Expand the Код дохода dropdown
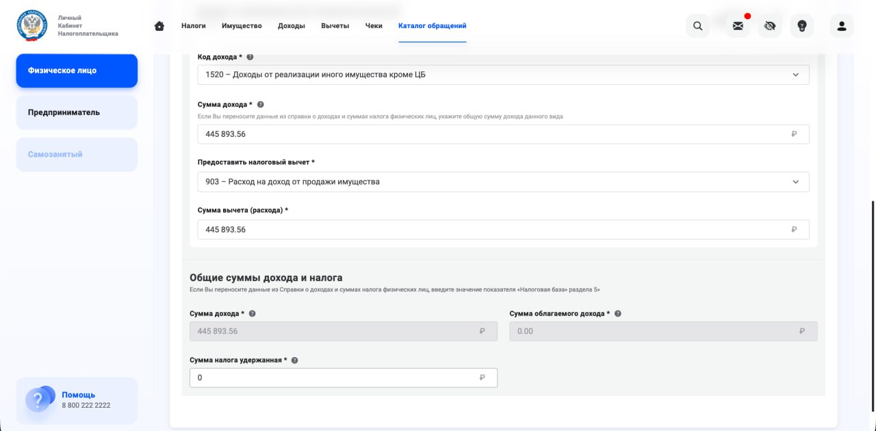The width and height of the screenshot is (876, 431). pos(795,75)
